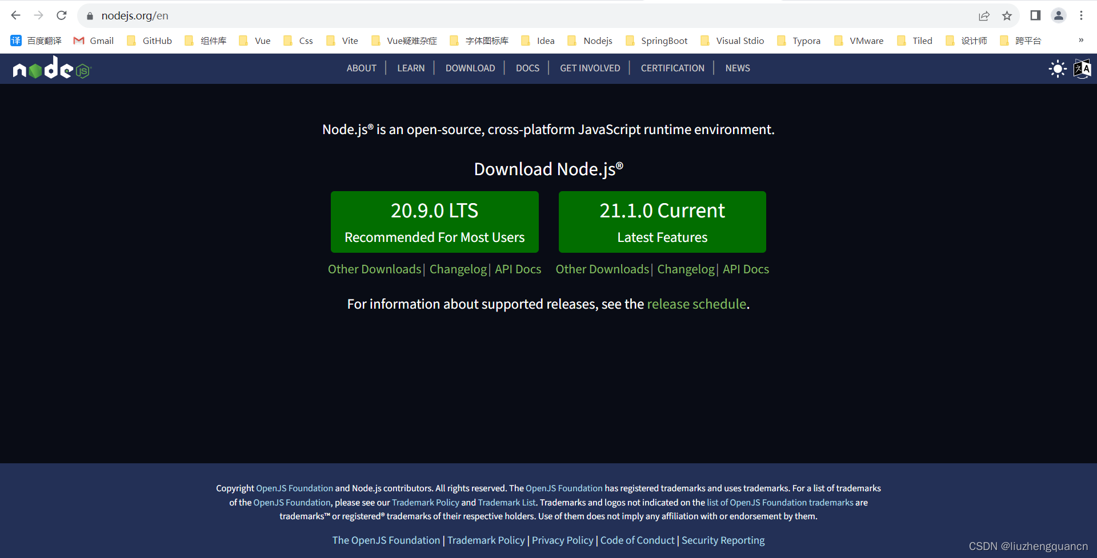Image resolution: width=1097 pixels, height=558 pixels.
Task: Bookmark this page with the star icon
Action: point(1007,16)
